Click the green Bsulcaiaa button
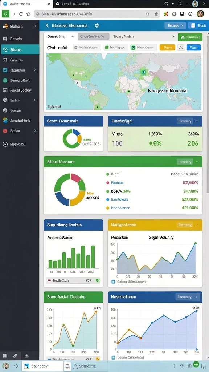The height and width of the screenshot is (372, 209). tap(190, 37)
